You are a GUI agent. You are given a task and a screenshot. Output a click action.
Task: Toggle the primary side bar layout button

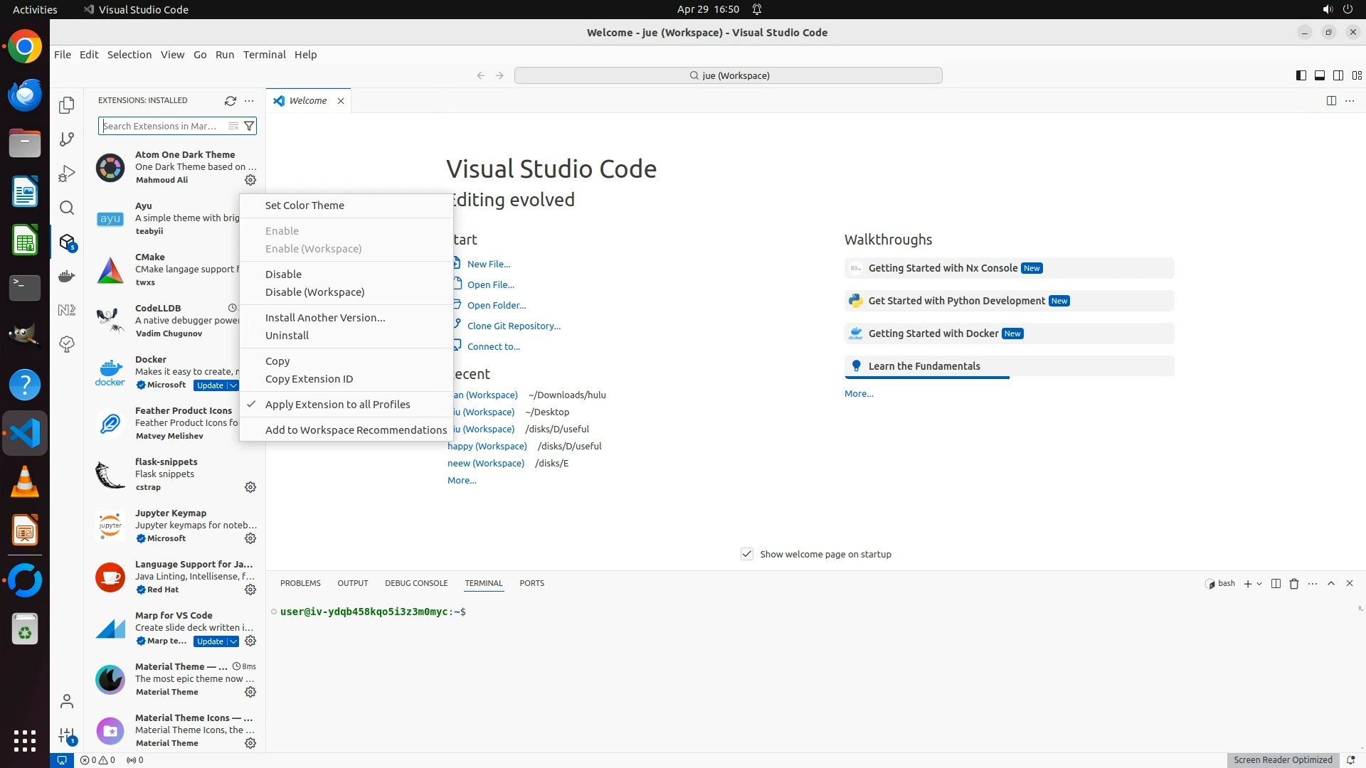[1301, 75]
